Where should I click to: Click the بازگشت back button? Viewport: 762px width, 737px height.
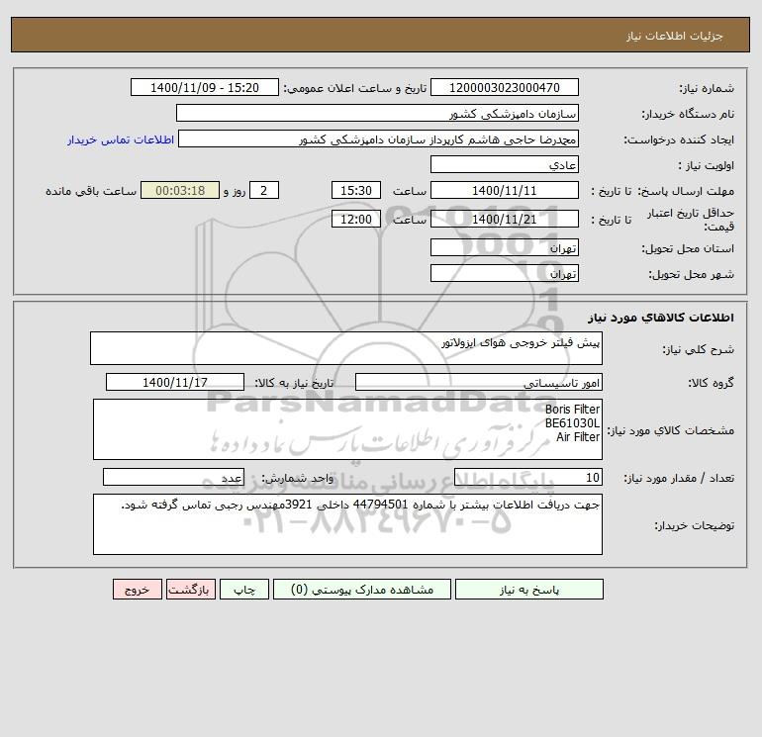[x=190, y=590]
